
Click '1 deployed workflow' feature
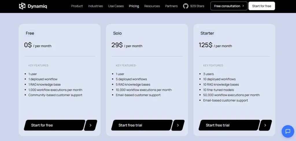tap(43, 79)
